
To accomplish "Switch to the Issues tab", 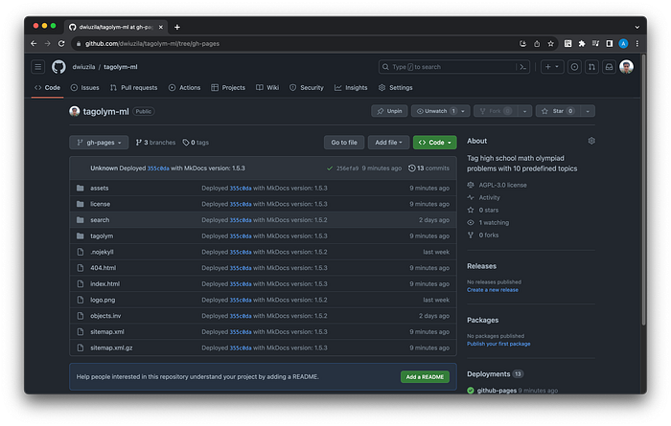I will tap(84, 87).
